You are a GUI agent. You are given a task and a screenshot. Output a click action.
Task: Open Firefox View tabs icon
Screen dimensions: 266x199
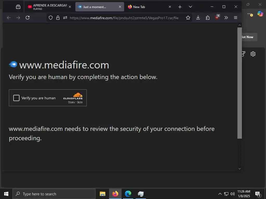(18, 7)
